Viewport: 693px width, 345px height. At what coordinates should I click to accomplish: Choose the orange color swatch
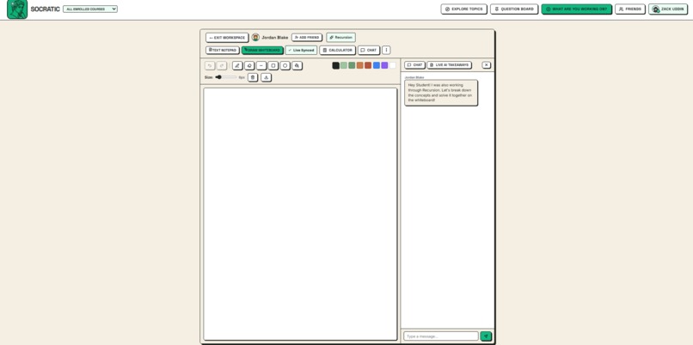click(x=359, y=65)
